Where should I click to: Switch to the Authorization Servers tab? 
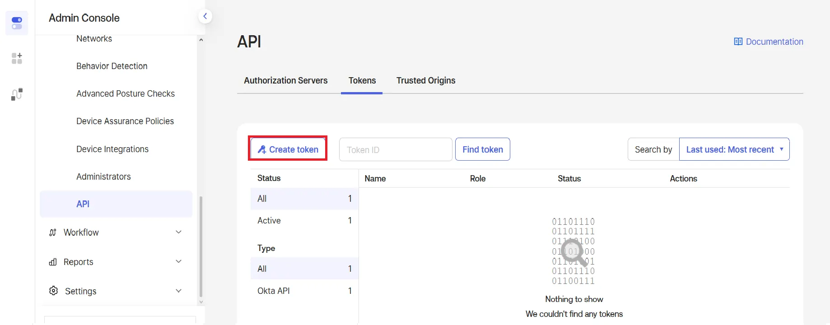pyautogui.click(x=286, y=80)
